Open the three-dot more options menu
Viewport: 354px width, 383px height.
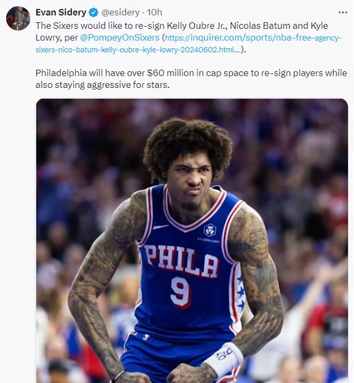(343, 12)
